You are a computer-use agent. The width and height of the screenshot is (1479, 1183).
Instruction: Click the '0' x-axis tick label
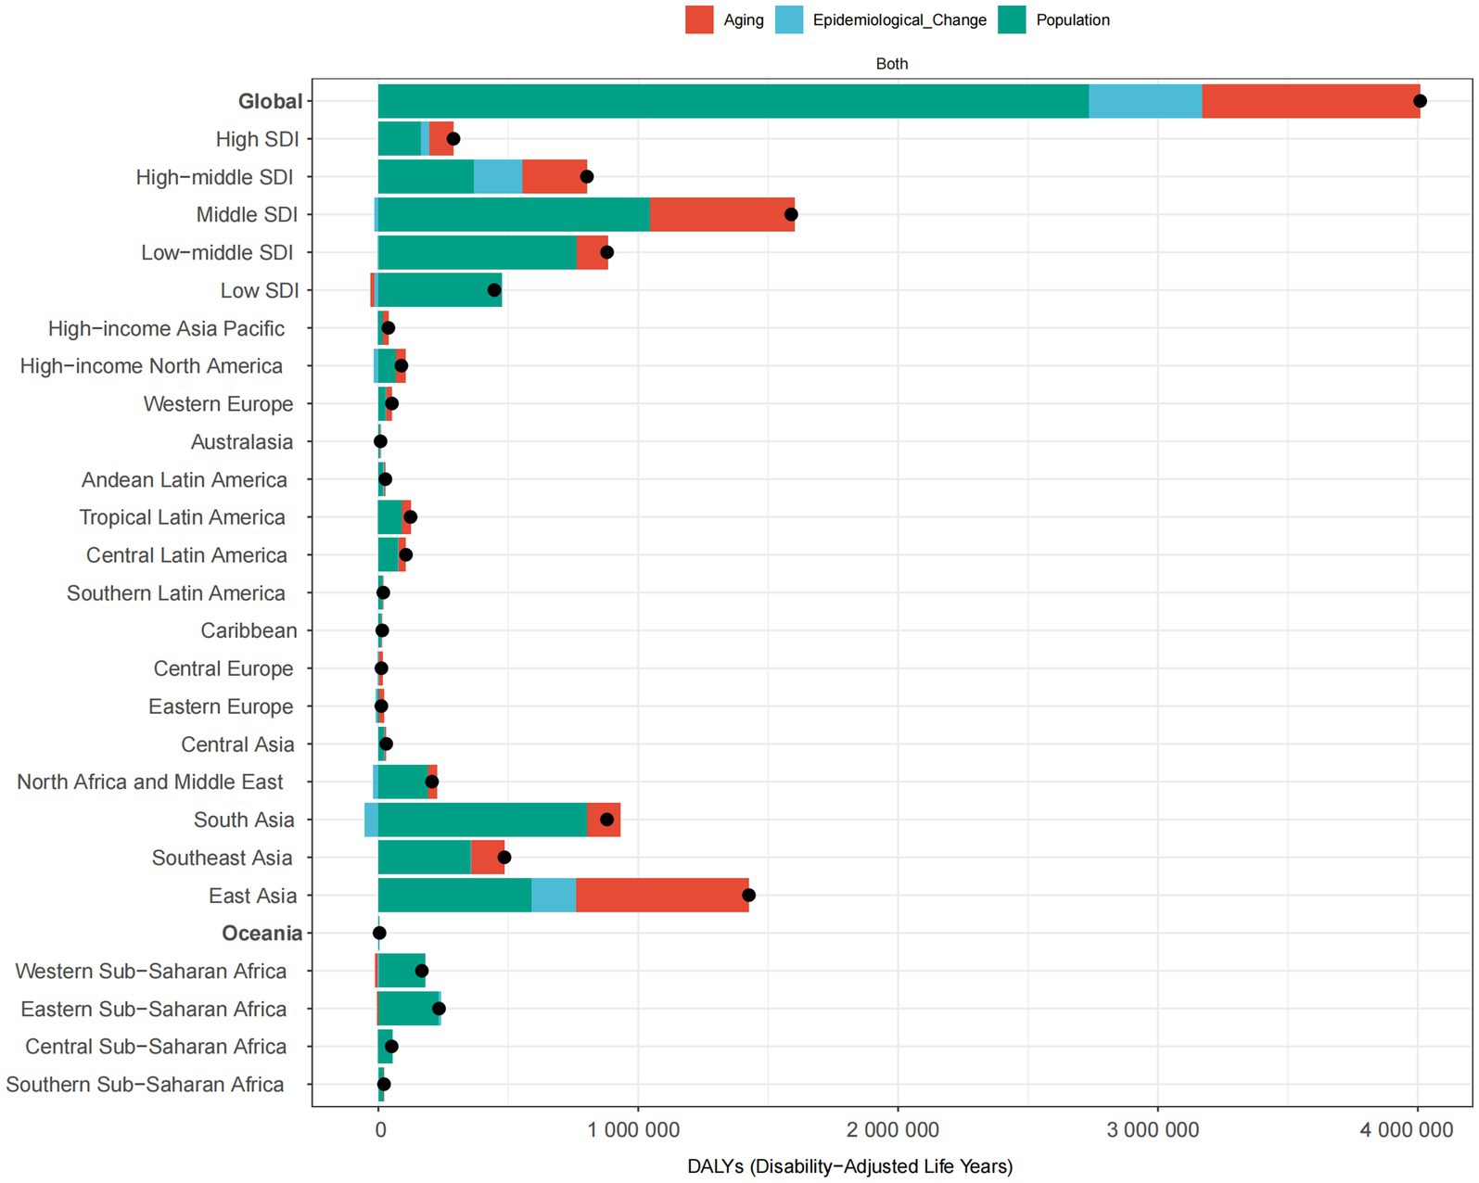click(x=380, y=1130)
